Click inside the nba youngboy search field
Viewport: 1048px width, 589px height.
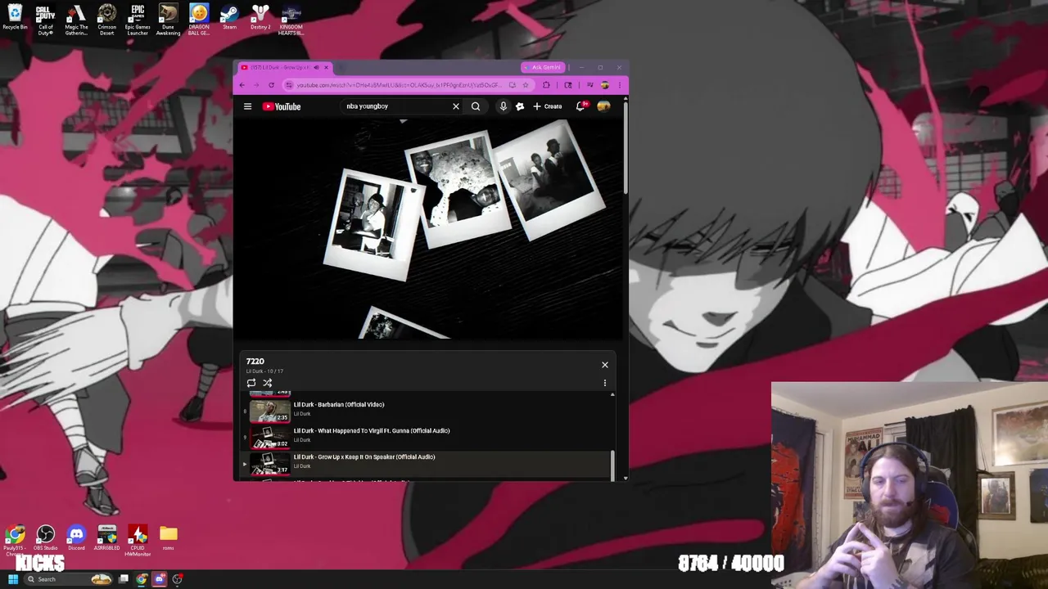[397, 106]
